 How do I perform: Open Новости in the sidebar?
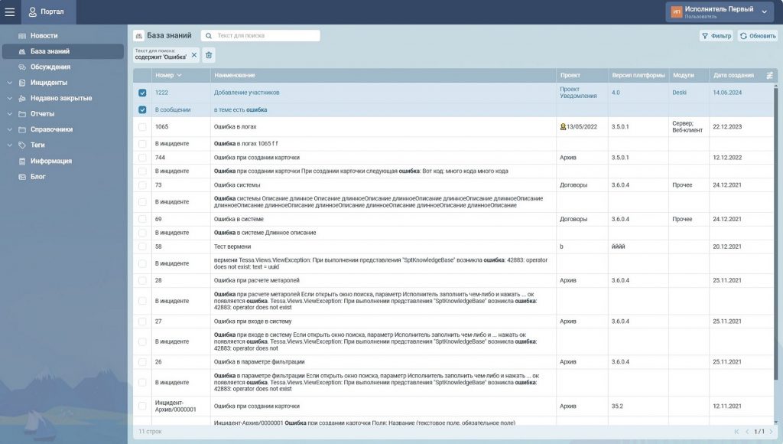pos(44,36)
